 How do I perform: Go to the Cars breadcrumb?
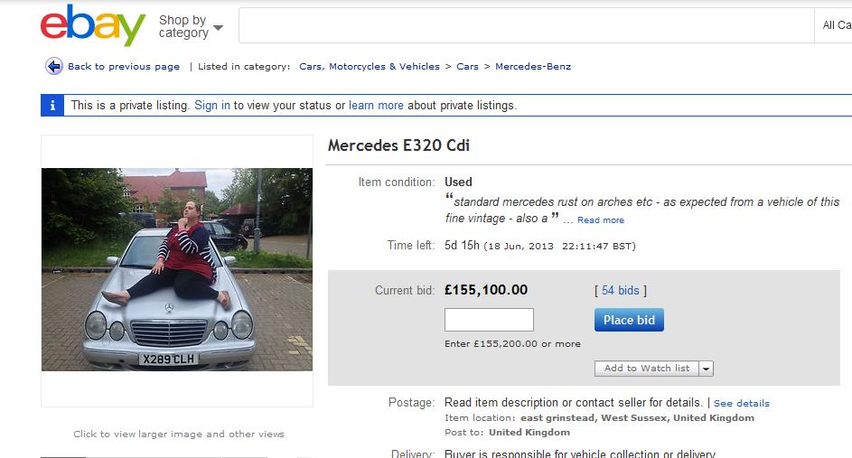tap(467, 66)
